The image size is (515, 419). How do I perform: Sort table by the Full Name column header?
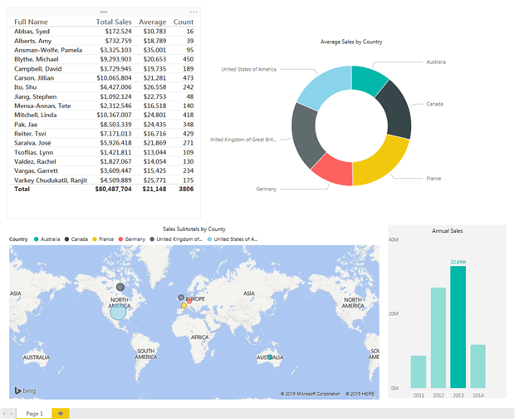pyautogui.click(x=31, y=22)
